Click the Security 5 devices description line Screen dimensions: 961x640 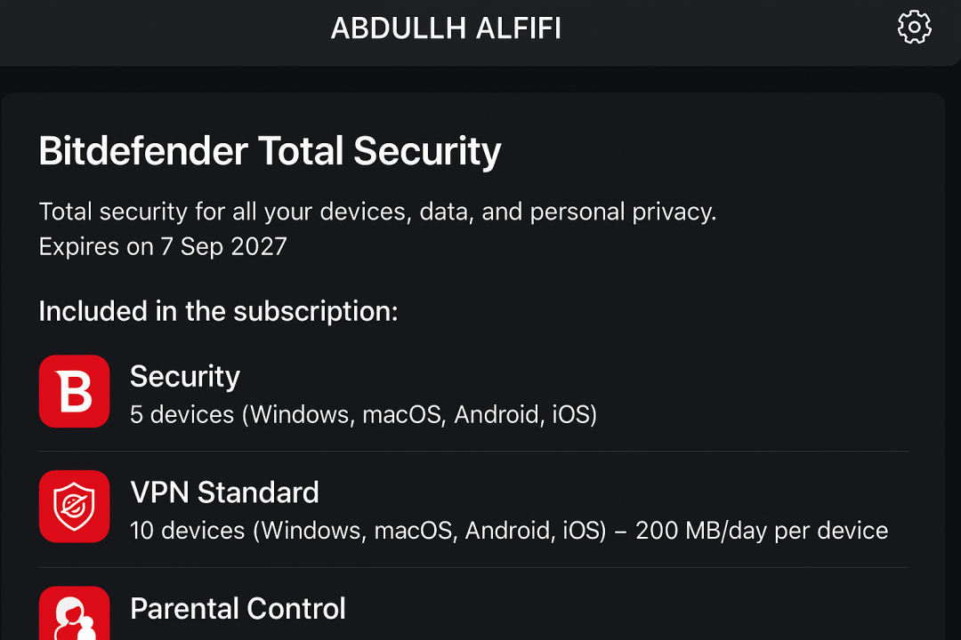[x=363, y=414]
